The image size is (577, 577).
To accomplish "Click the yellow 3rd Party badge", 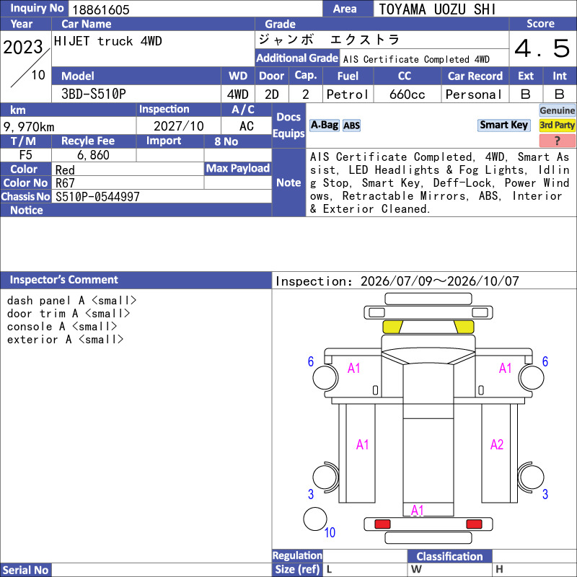I will 557,125.
